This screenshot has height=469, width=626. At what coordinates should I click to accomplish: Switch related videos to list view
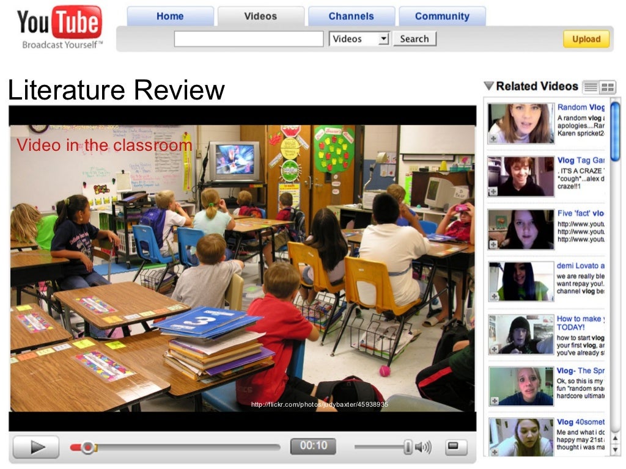click(591, 87)
